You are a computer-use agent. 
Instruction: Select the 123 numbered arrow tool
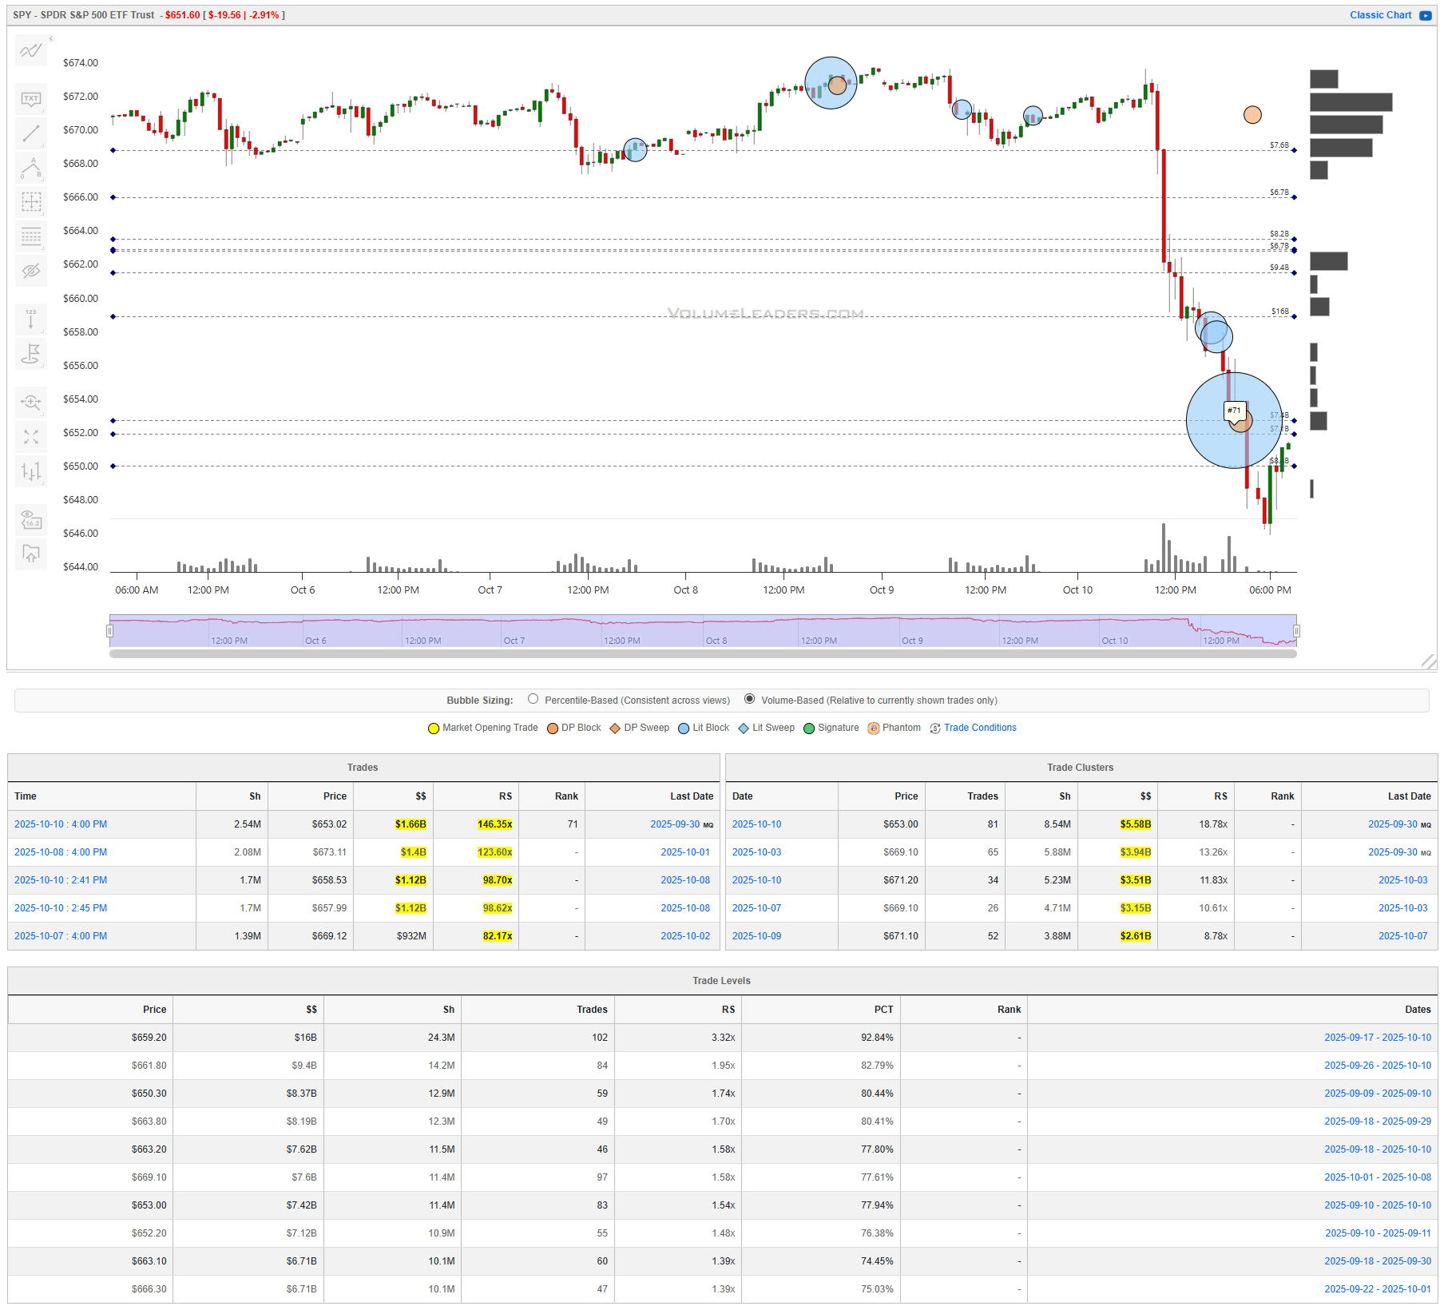pos(31,319)
